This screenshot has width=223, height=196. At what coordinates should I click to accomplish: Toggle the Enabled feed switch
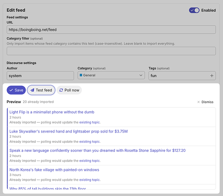point(194,10)
